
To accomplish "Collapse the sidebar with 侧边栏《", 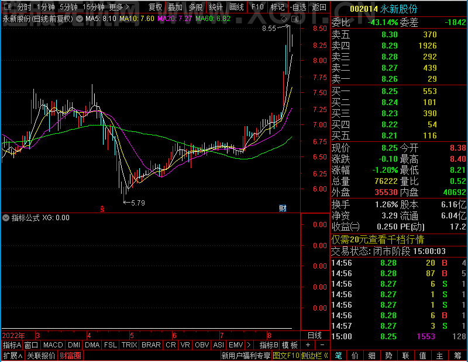I will point(315,356).
